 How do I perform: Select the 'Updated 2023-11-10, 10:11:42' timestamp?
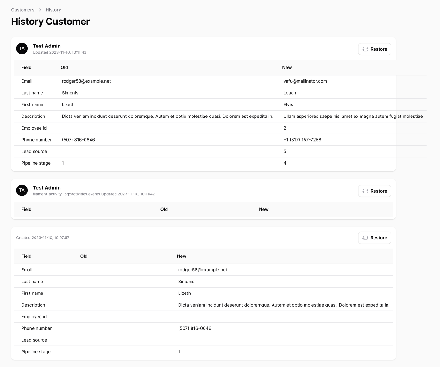coord(60,52)
